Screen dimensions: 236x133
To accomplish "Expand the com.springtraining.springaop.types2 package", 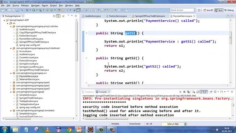I will (x=11, y=85).
